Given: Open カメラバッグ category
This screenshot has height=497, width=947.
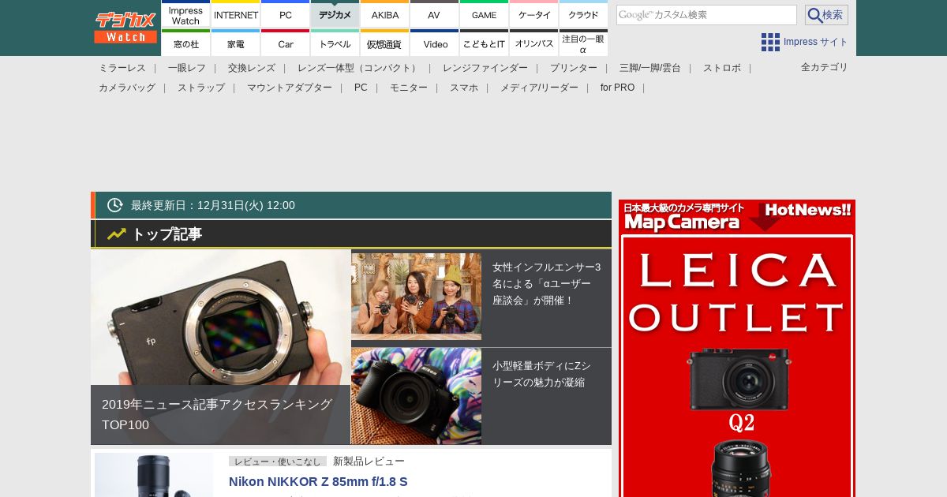Looking at the screenshot, I should point(127,88).
